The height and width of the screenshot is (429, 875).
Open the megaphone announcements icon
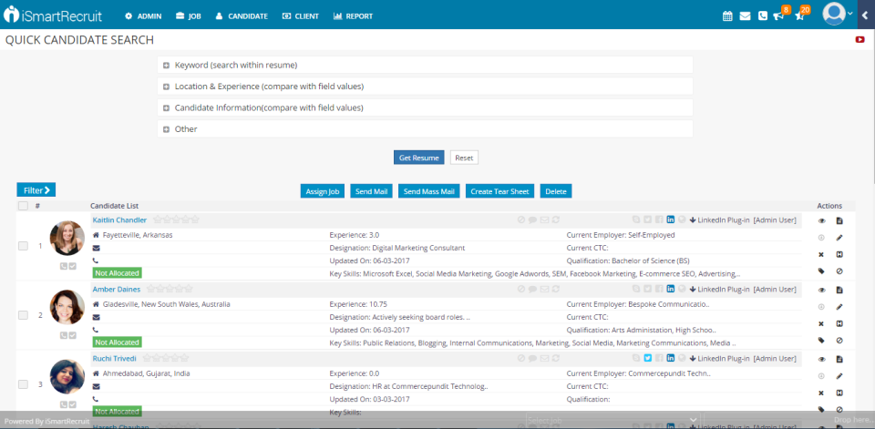click(778, 15)
